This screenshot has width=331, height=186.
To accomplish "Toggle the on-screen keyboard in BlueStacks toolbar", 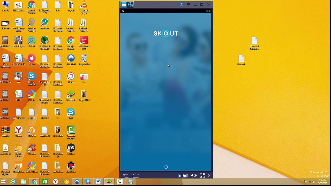I will pyautogui.click(x=185, y=176).
